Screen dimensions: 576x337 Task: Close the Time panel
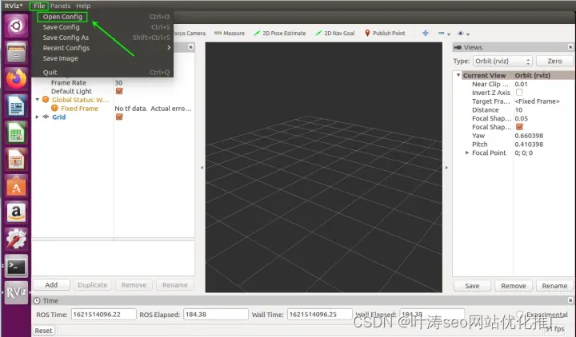click(x=570, y=300)
